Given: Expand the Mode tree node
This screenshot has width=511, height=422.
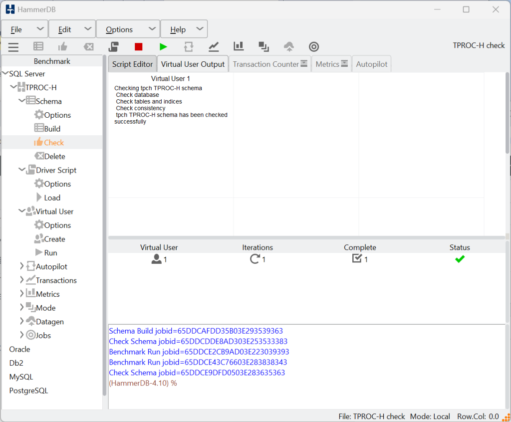Looking at the screenshot, I should (x=22, y=307).
